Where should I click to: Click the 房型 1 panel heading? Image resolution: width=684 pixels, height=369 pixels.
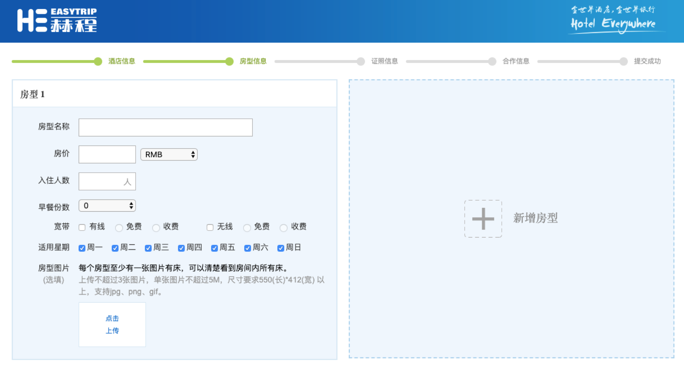32,94
